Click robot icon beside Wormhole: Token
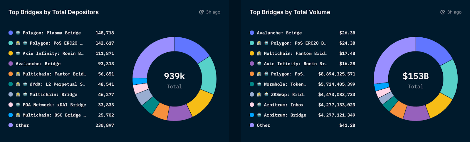Image resolution: width=470 pixels, height=142 pixels. tap(259, 84)
